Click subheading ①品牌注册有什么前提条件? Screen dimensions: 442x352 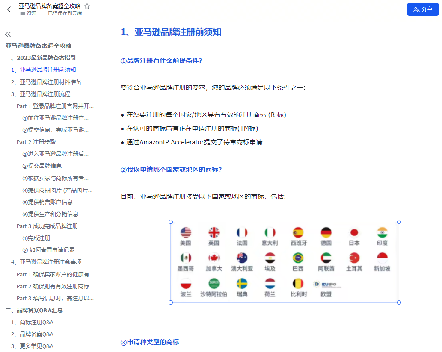click(x=161, y=61)
